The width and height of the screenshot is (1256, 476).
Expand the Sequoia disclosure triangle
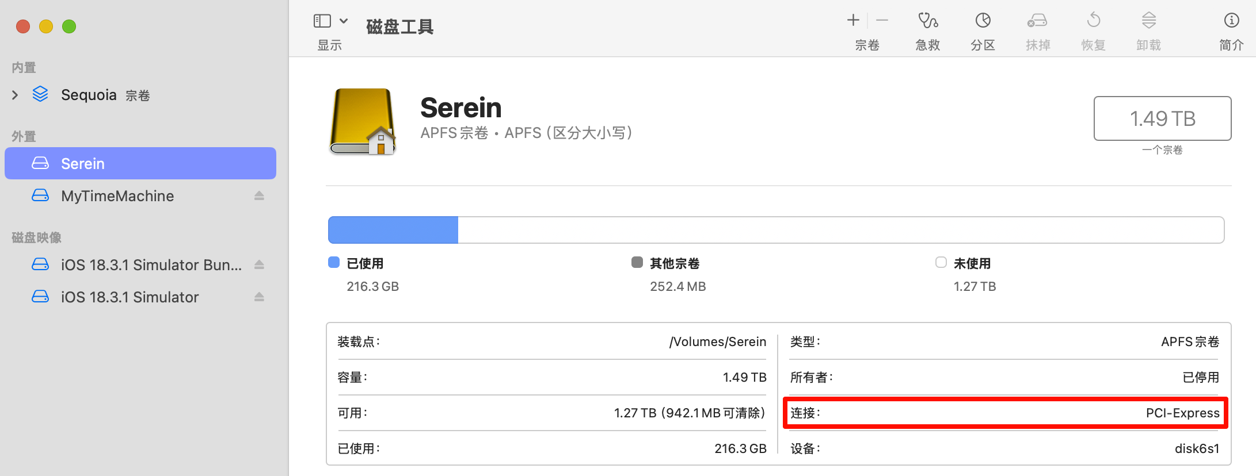click(x=14, y=94)
